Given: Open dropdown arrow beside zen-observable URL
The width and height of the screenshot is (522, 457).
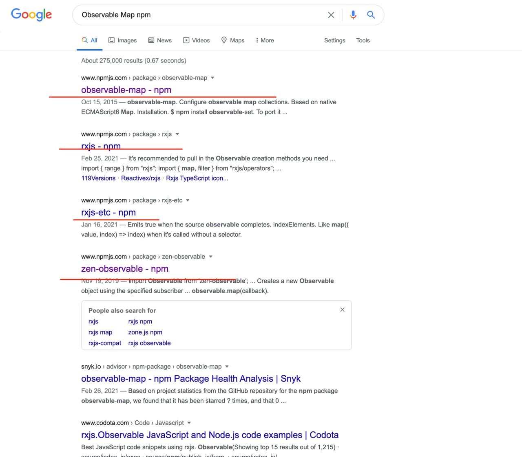Looking at the screenshot, I should pos(210,257).
